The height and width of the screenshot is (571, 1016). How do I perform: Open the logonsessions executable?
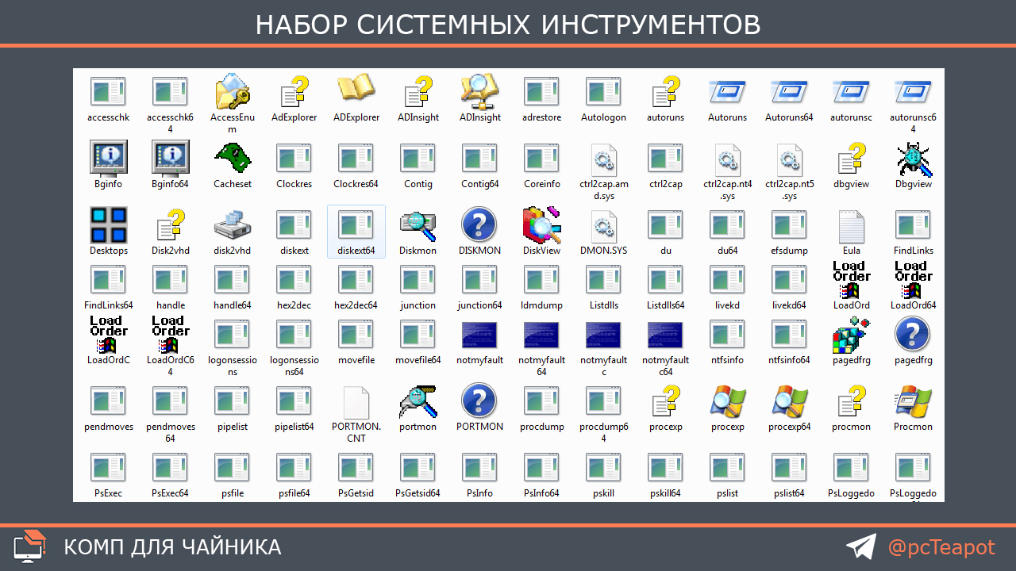[232, 335]
